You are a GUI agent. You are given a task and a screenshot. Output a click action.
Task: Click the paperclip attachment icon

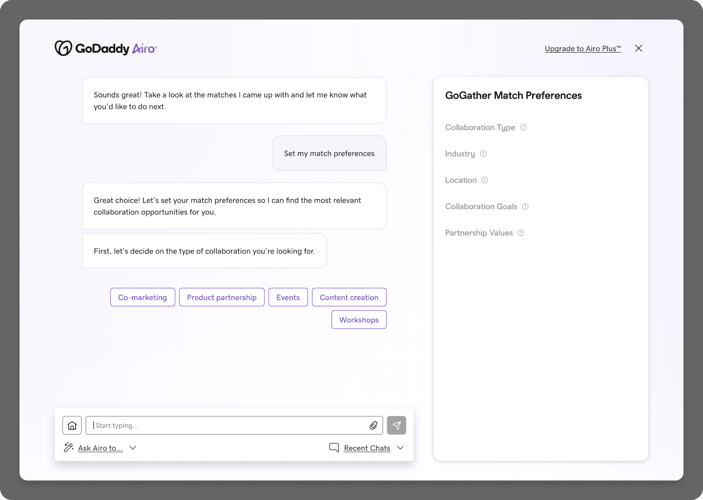[x=373, y=425]
